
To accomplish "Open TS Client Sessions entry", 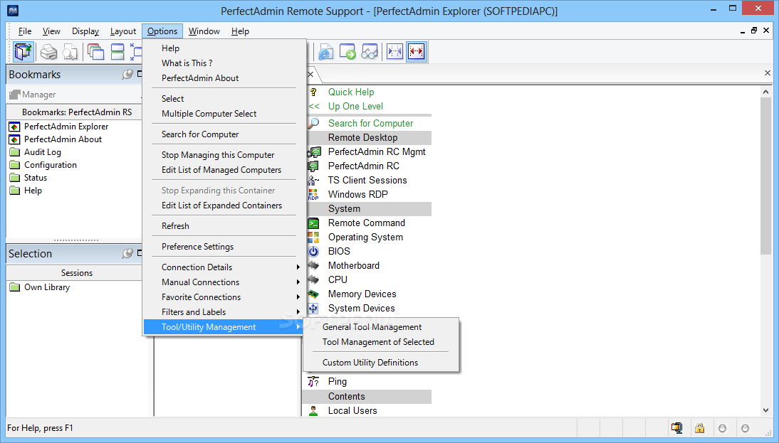I will click(x=367, y=180).
